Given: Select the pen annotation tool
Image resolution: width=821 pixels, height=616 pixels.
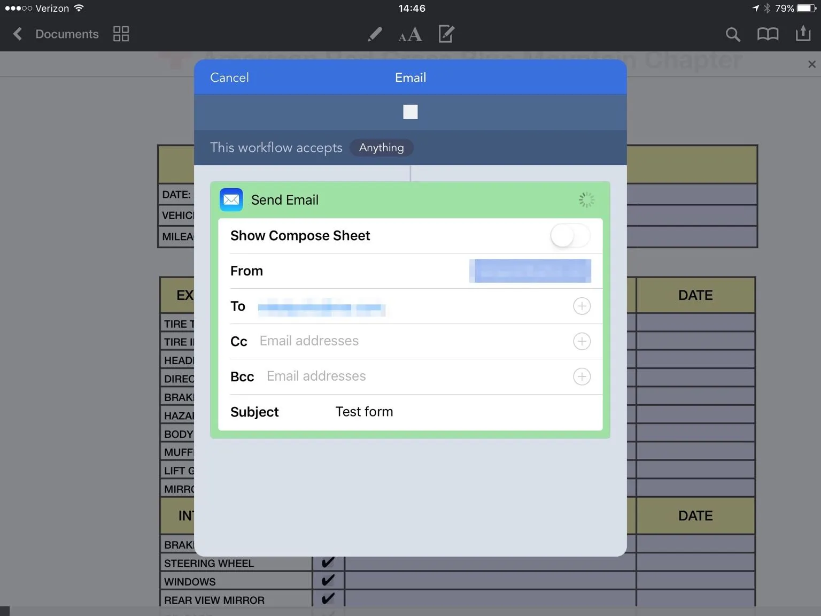Looking at the screenshot, I should click(375, 34).
